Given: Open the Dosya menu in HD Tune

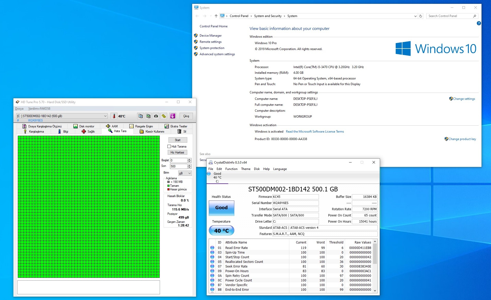Looking at the screenshot, I should (x=19, y=109).
